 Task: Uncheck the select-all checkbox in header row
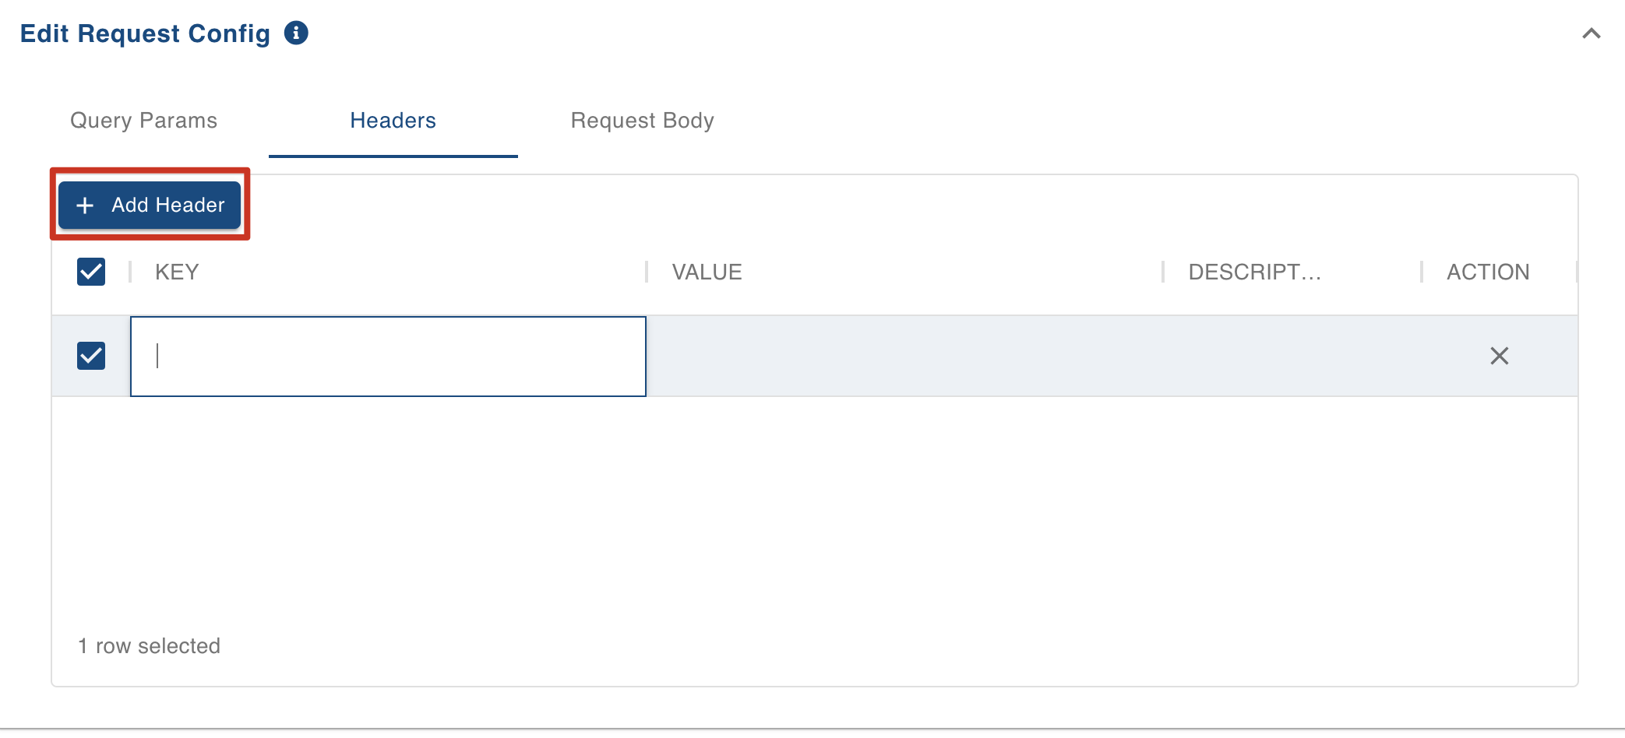(x=91, y=272)
